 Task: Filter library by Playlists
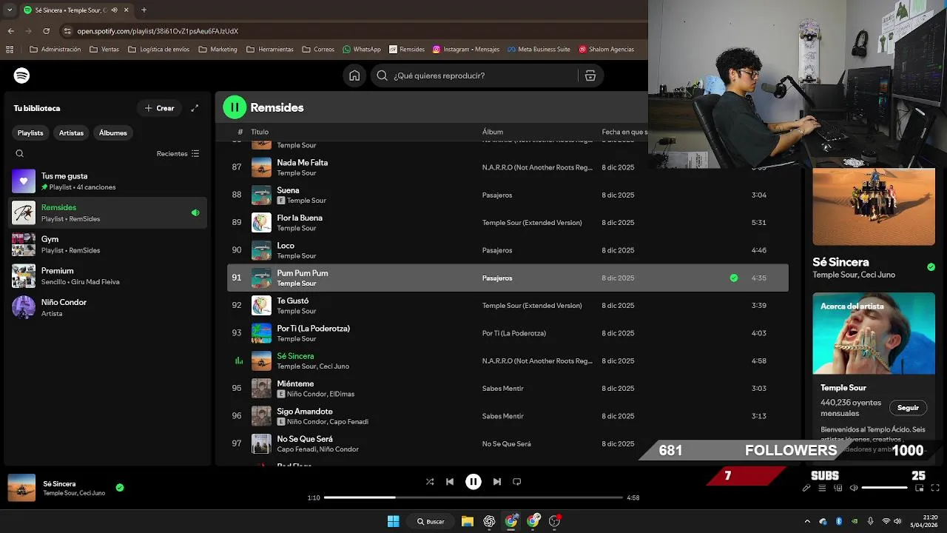click(30, 133)
